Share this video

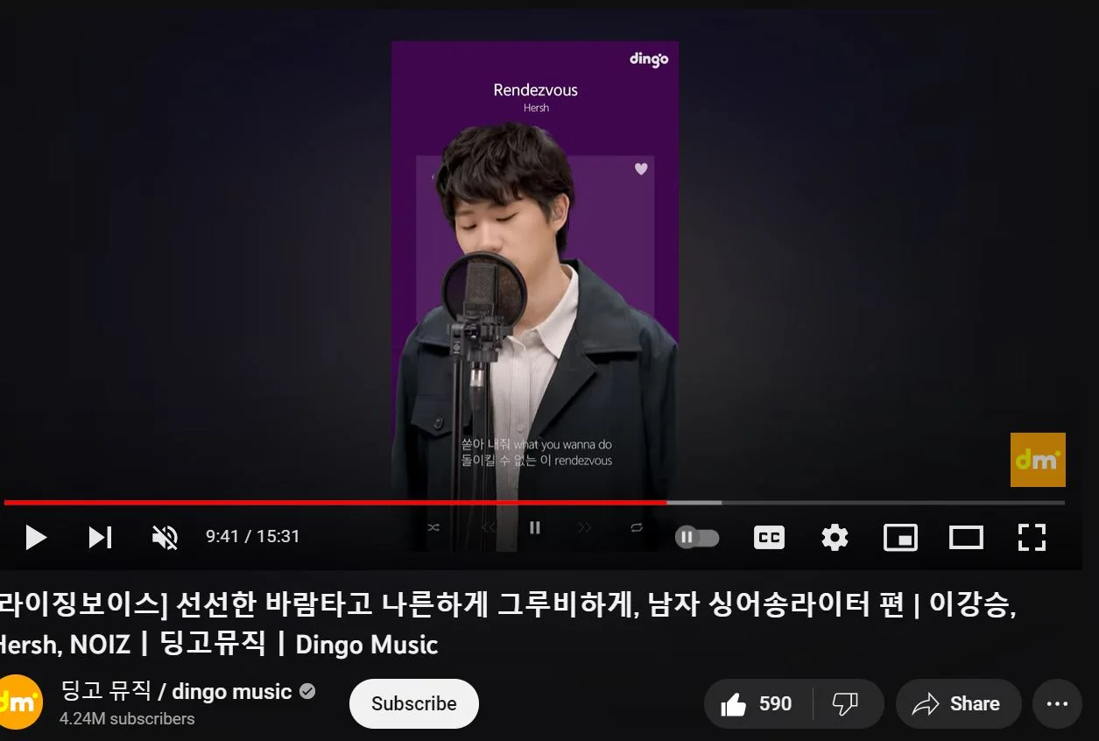pyautogui.click(x=958, y=703)
